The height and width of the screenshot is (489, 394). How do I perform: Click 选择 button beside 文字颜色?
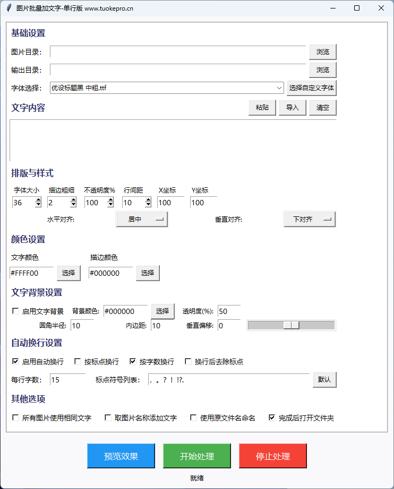tap(68, 273)
